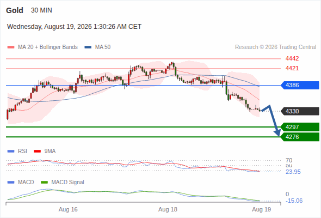Click the red 4421 resistance label

click(x=292, y=68)
